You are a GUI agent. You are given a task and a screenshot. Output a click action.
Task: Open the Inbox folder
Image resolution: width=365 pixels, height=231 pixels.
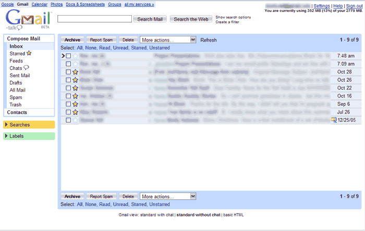(x=16, y=46)
